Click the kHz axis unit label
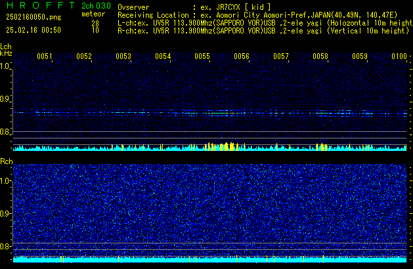Screen dimensions: 413x269 6,53
